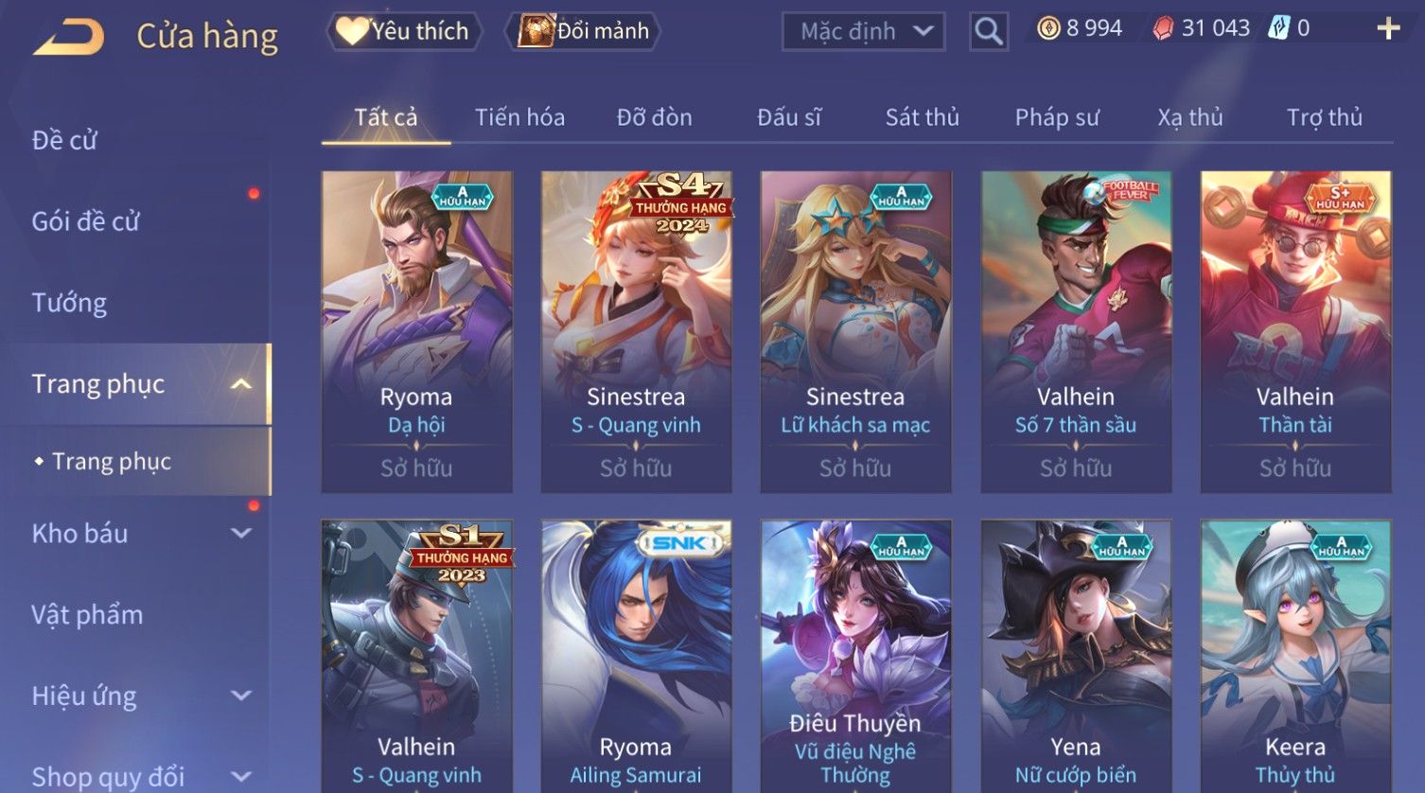Image resolution: width=1425 pixels, height=793 pixels.
Task: Switch to the Pháp sư tab
Action: click(1057, 117)
